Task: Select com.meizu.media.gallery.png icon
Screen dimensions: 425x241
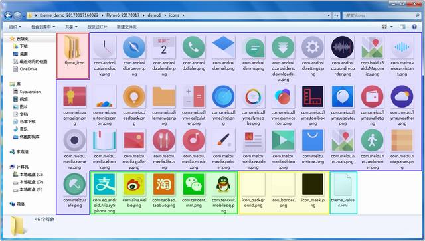Action: pyautogui.click(x=134, y=141)
